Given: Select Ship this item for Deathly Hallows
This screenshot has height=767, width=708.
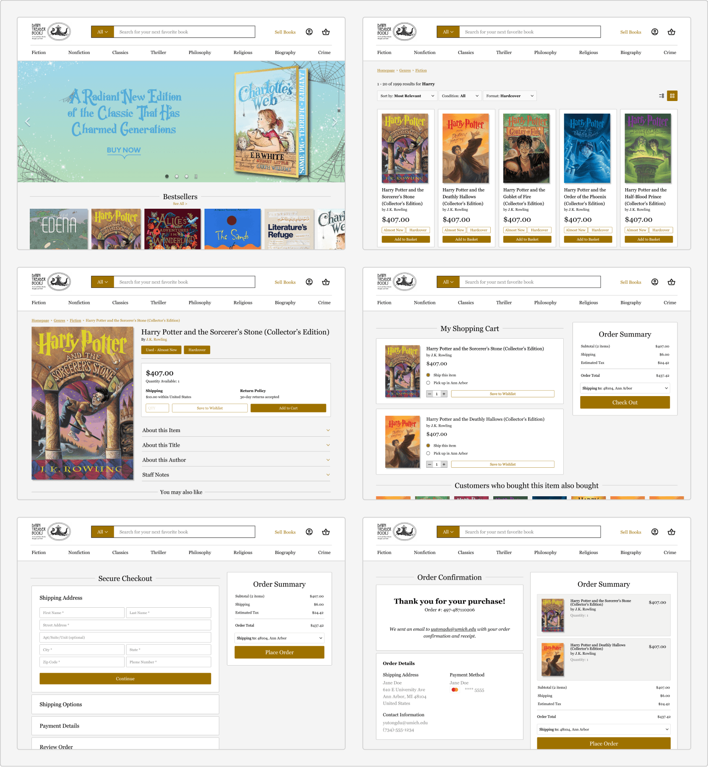Looking at the screenshot, I should (428, 446).
